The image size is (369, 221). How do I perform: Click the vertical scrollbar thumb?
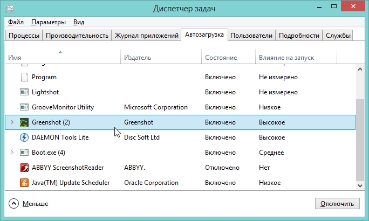pyautogui.click(x=360, y=140)
